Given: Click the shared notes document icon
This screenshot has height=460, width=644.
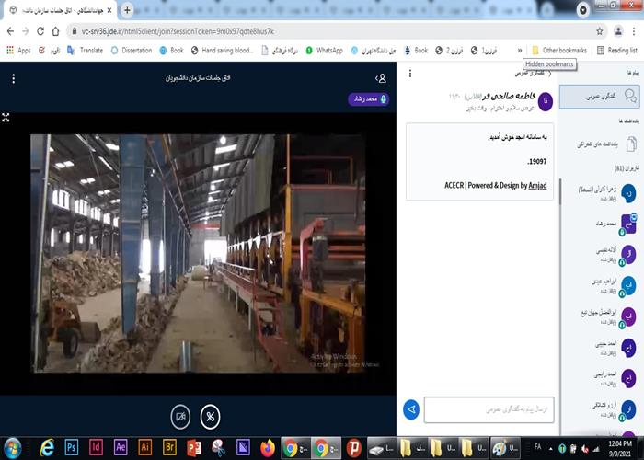Looking at the screenshot, I should pyautogui.click(x=631, y=144).
